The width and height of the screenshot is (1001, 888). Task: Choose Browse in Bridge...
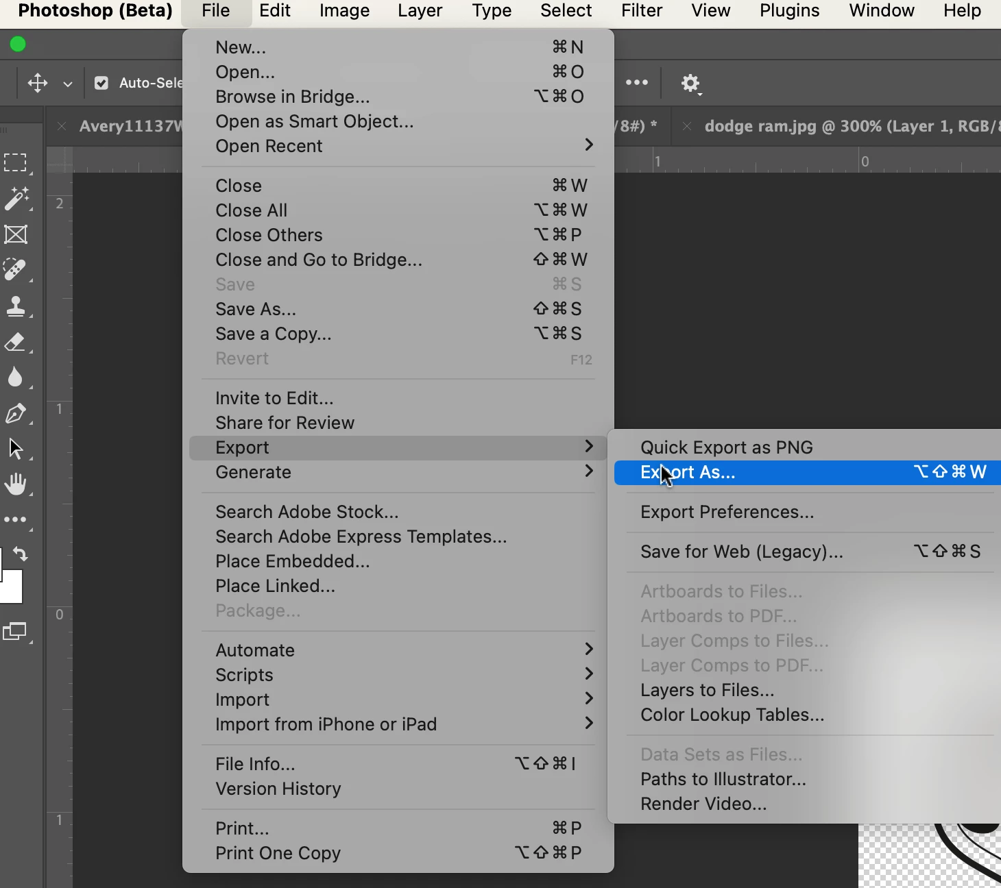[x=398, y=97]
